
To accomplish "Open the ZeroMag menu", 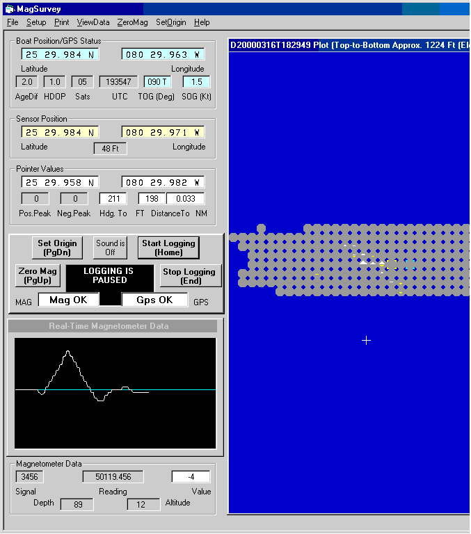I will point(132,22).
